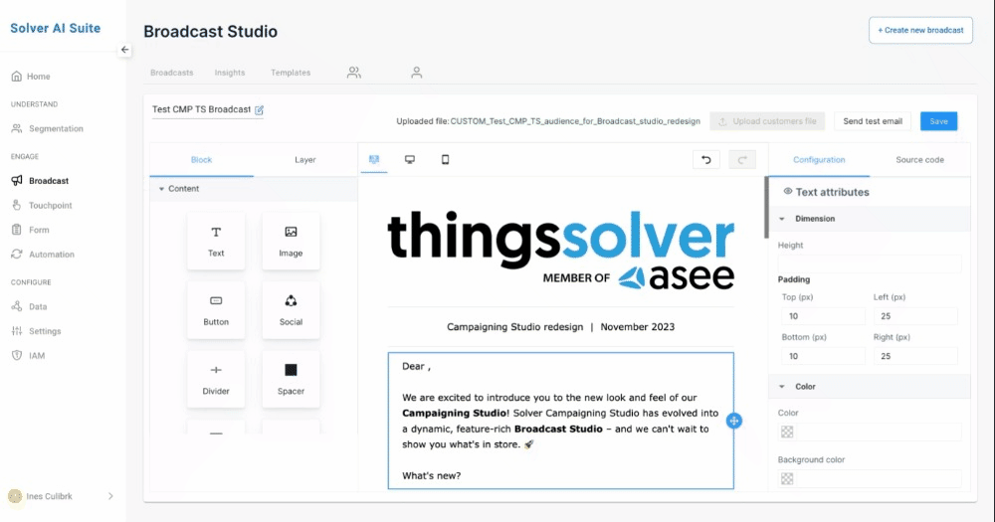Undo the last change
The height and width of the screenshot is (522, 995).
coord(706,160)
